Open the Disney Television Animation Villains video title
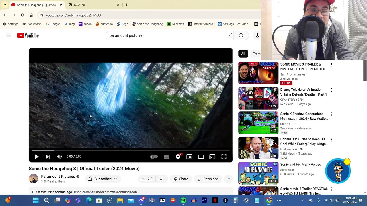This screenshot has height=206, width=367. click(x=303, y=92)
